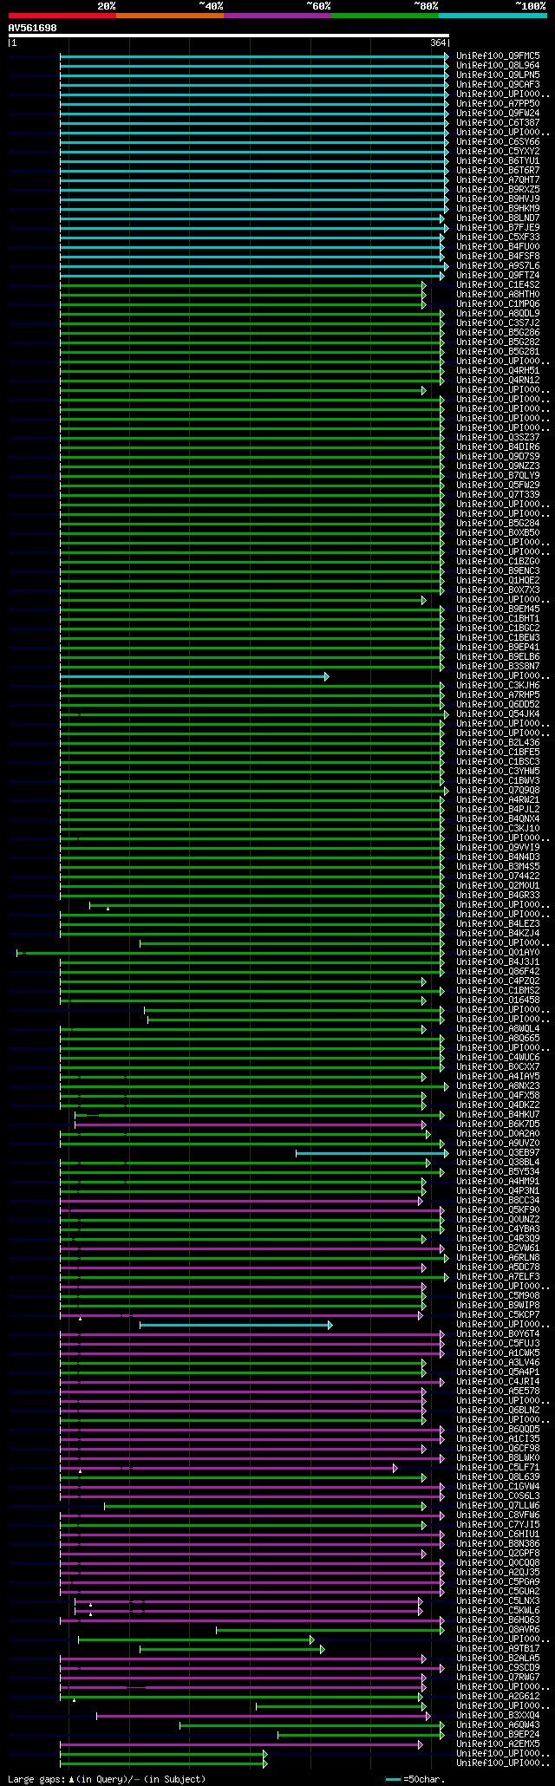Select the UniRef100_B8LND7 label
Image resolution: width=555 pixels, height=1786 pixels.
click(498, 218)
